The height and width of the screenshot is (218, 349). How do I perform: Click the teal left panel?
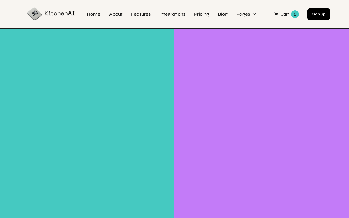87,123
